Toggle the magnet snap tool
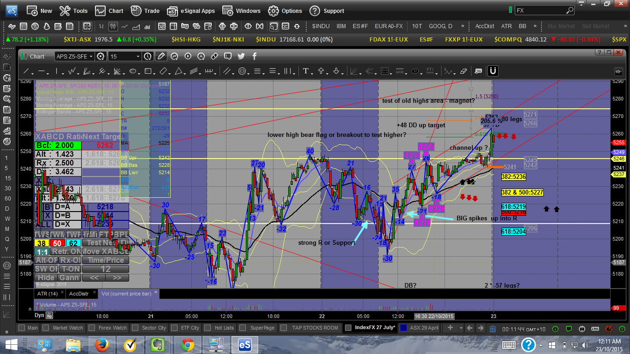 pyautogui.click(x=493, y=71)
